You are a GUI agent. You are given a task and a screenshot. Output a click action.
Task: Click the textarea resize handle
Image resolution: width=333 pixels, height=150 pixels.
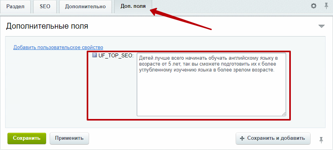(284, 114)
